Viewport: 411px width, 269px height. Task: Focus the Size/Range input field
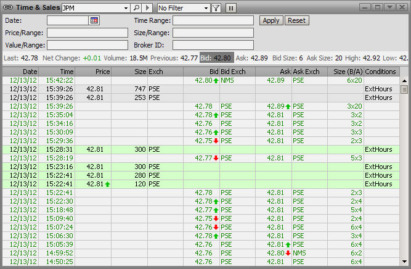click(213, 33)
